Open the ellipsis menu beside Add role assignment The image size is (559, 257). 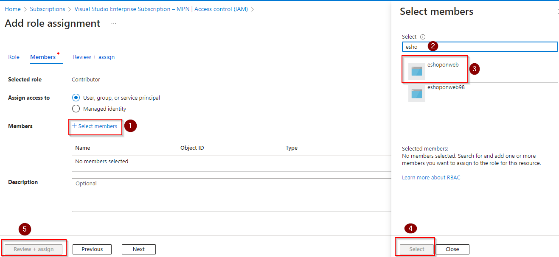(x=114, y=23)
